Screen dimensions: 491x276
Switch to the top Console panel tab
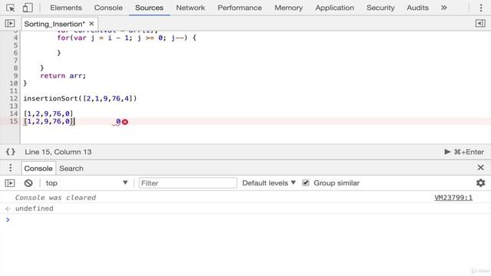(x=108, y=8)
